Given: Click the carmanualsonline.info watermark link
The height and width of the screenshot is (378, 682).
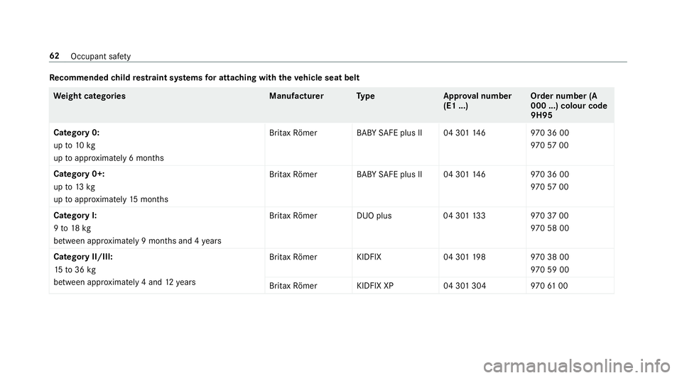Looking at the screenshot, I should [x=577, y=366].
